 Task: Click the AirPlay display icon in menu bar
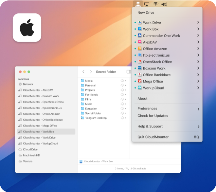coord(147,4)
